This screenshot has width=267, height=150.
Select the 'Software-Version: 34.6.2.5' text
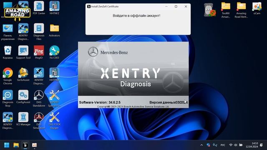point(100,102)
